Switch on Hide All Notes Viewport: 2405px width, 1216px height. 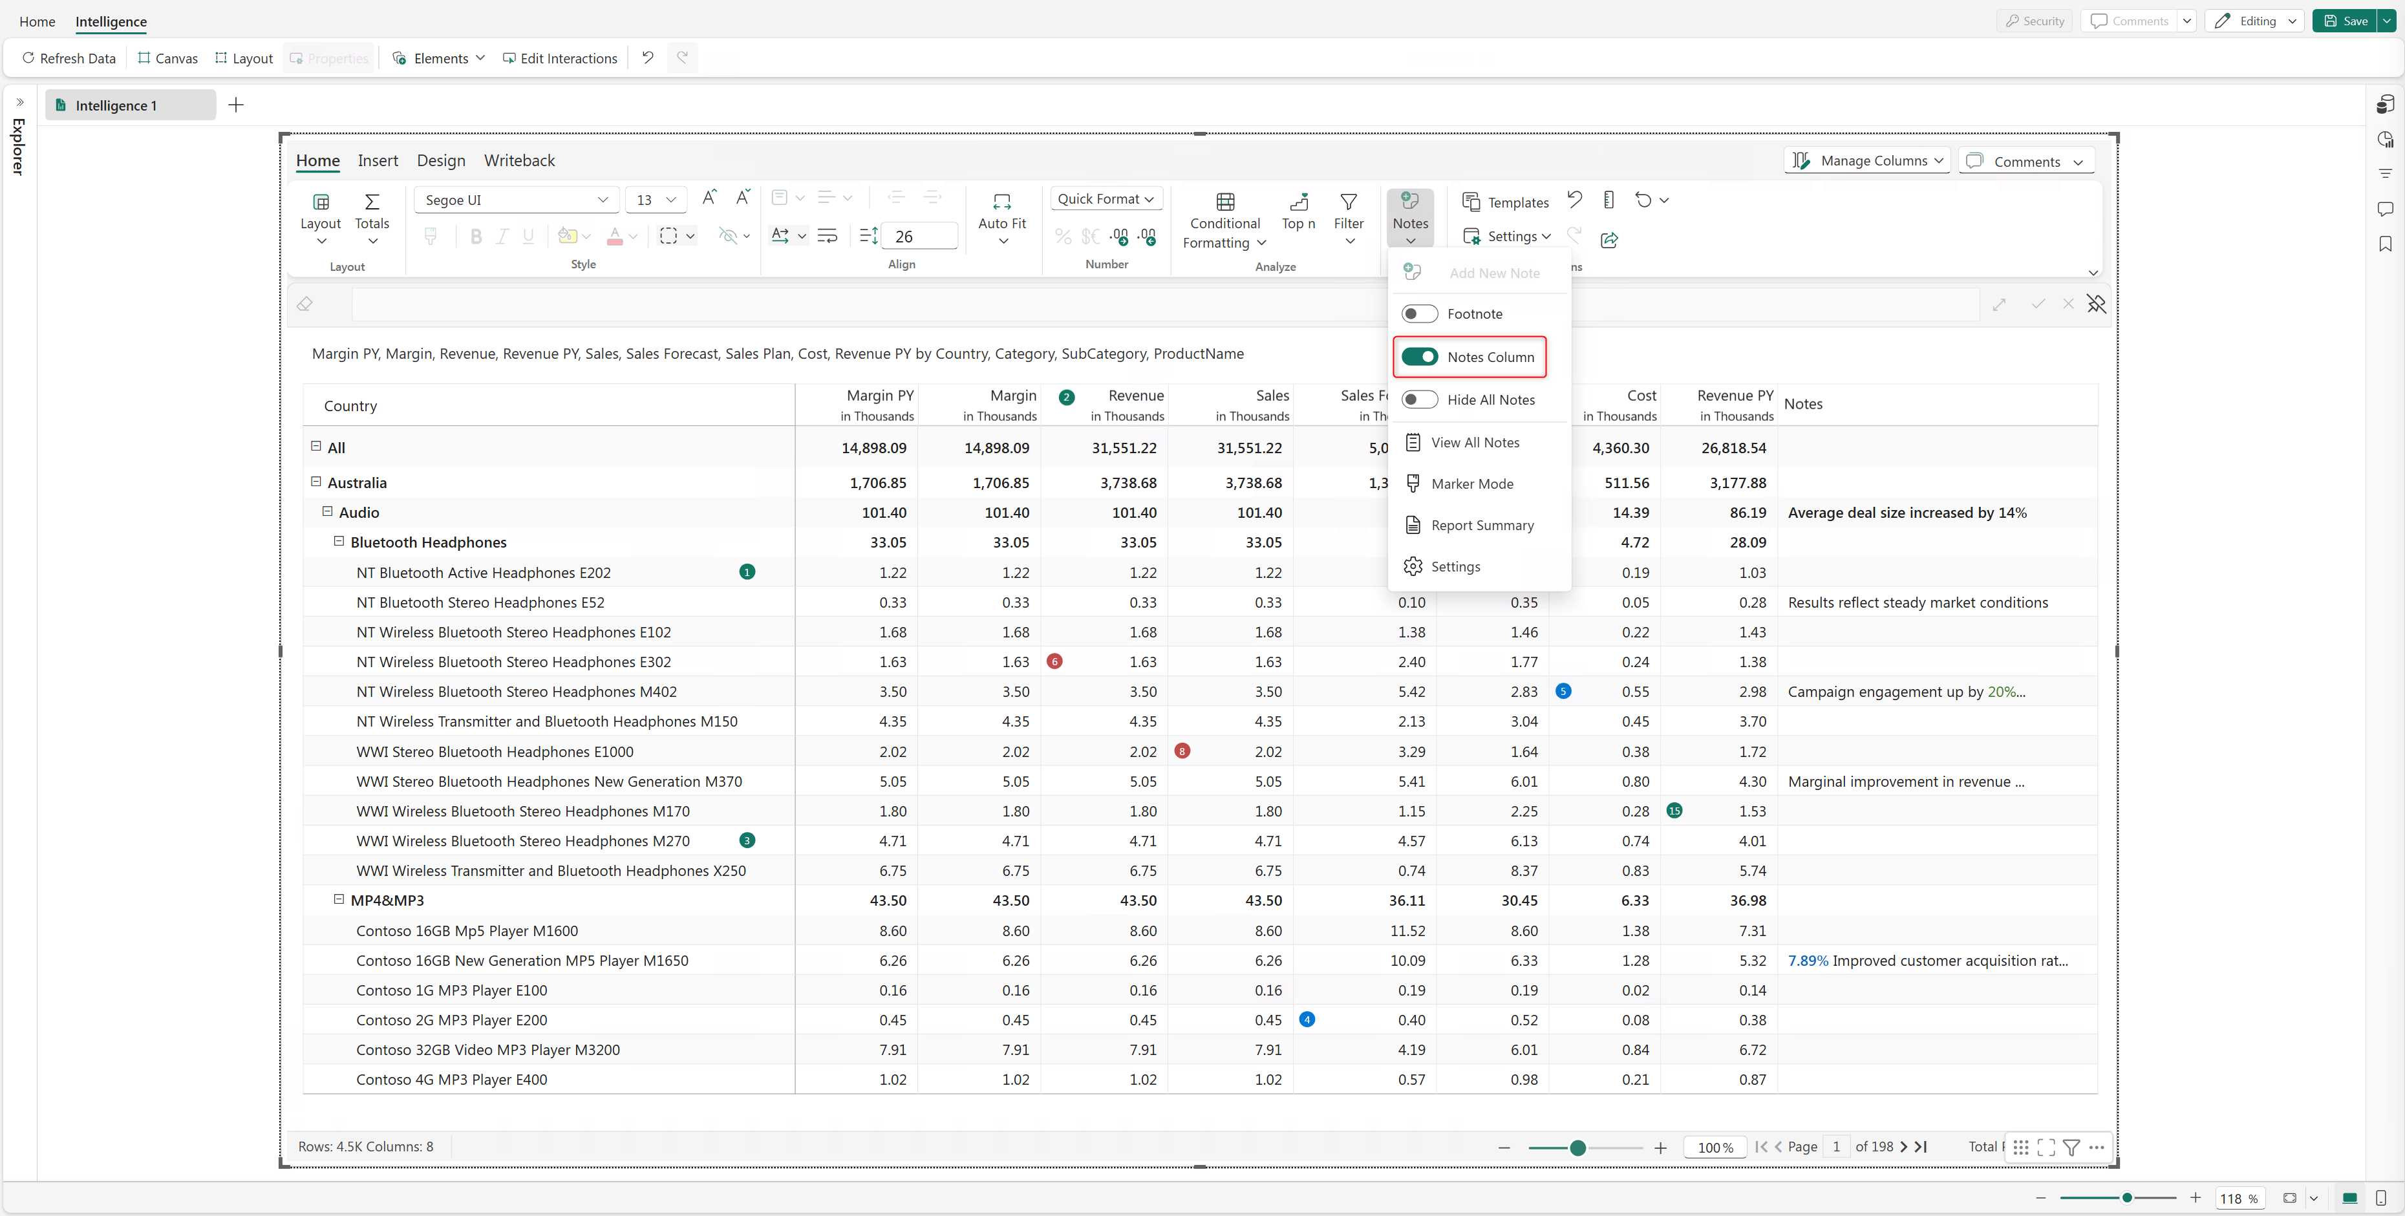click(1419, 400)
